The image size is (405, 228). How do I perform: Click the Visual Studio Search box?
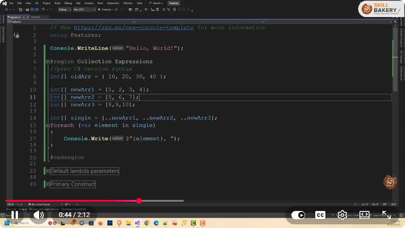pos(156,3)
